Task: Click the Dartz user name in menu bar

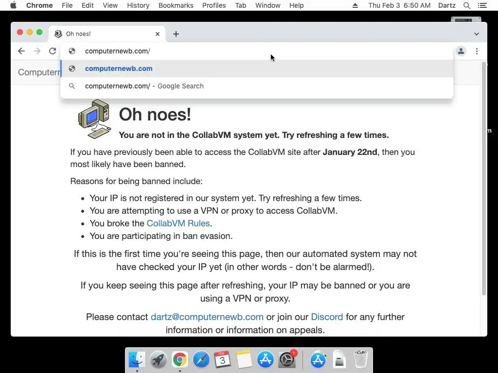Action: click(x=447, y=5)
